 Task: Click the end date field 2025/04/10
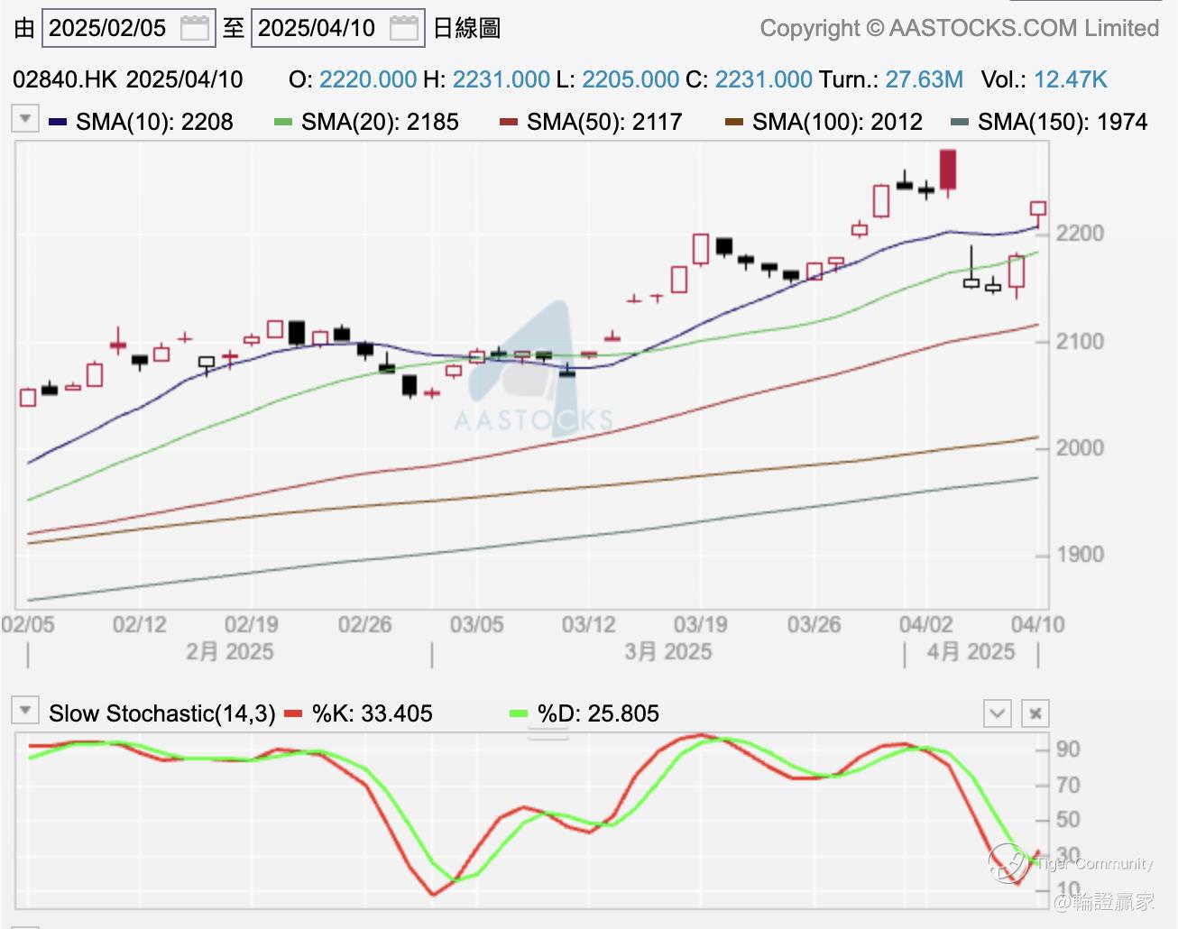coord(337,28)
